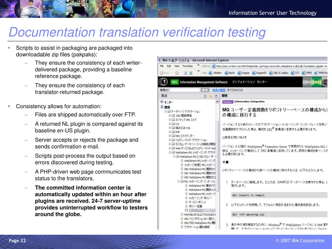Click the Forward arrow button in Internet Explorer
The width and height of the screenshot is (332, 249).
click(x=177, y=73)
